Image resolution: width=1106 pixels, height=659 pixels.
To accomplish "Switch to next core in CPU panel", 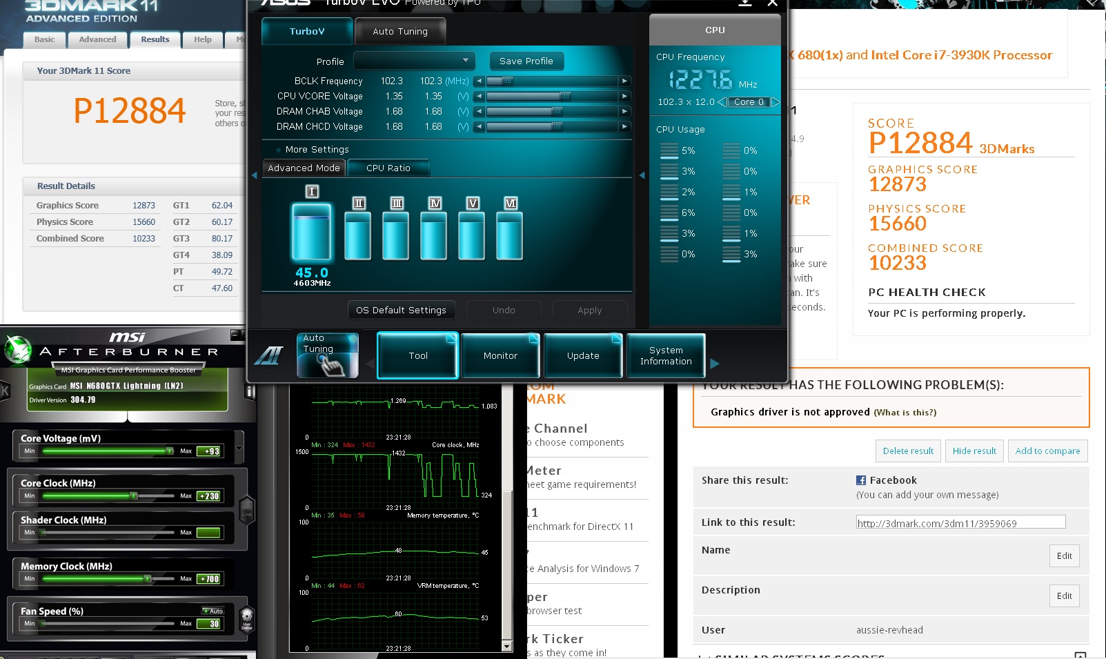I will click(775, 101).
